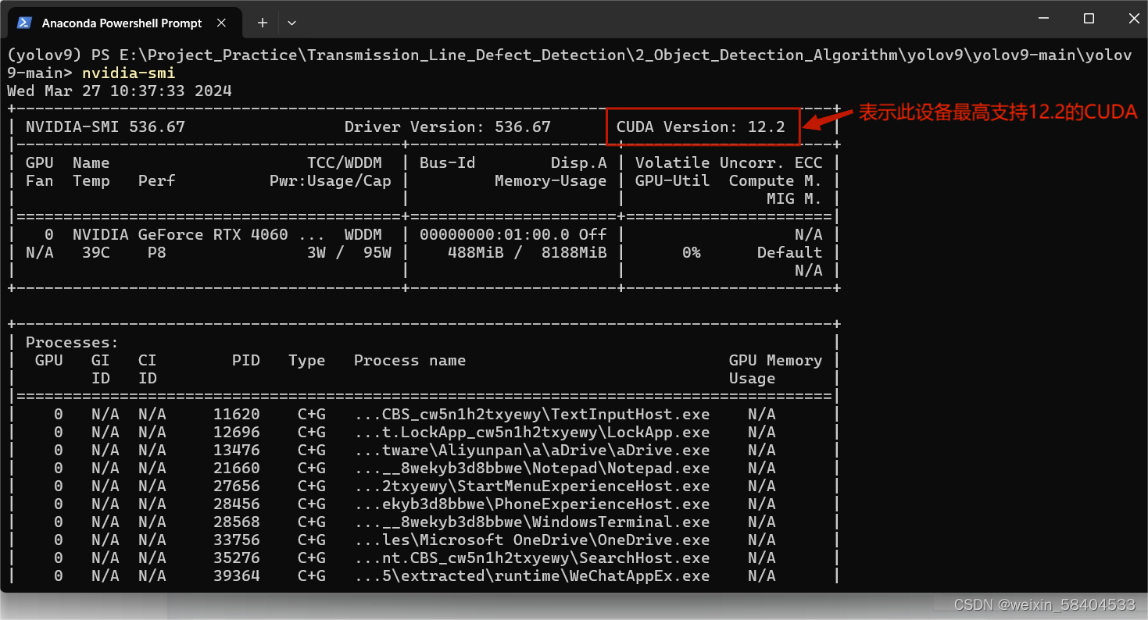
Task: Open the terminal profile dropdown chevron
Action: [291, 23]
